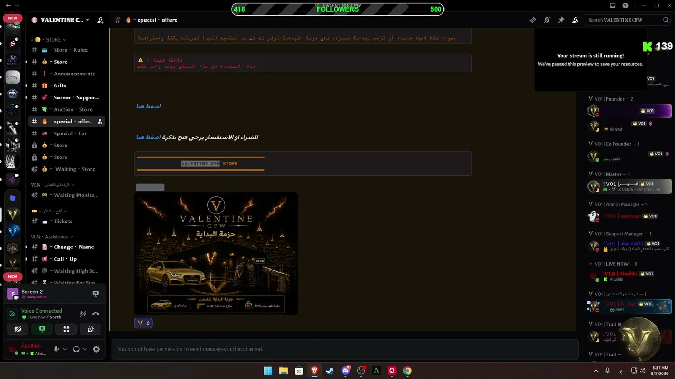Screen dimensions: 675x379
Task: Open headphone output options arrow
Action: 85,349
